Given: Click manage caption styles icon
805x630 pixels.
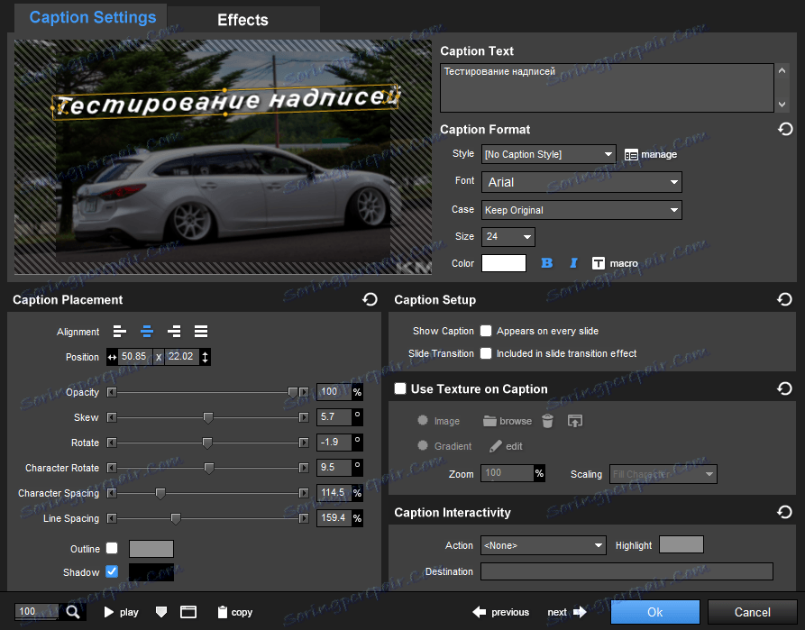Looking at the screenshot, I should pos(631,154).
